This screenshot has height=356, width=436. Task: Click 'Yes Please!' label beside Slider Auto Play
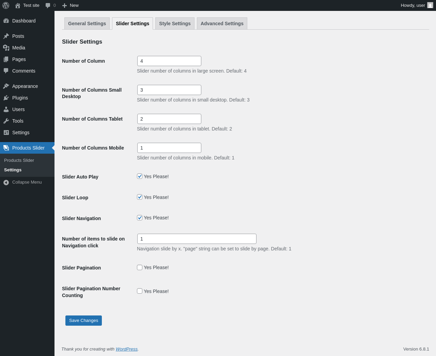pyautogui.click(x=156, y=176)
